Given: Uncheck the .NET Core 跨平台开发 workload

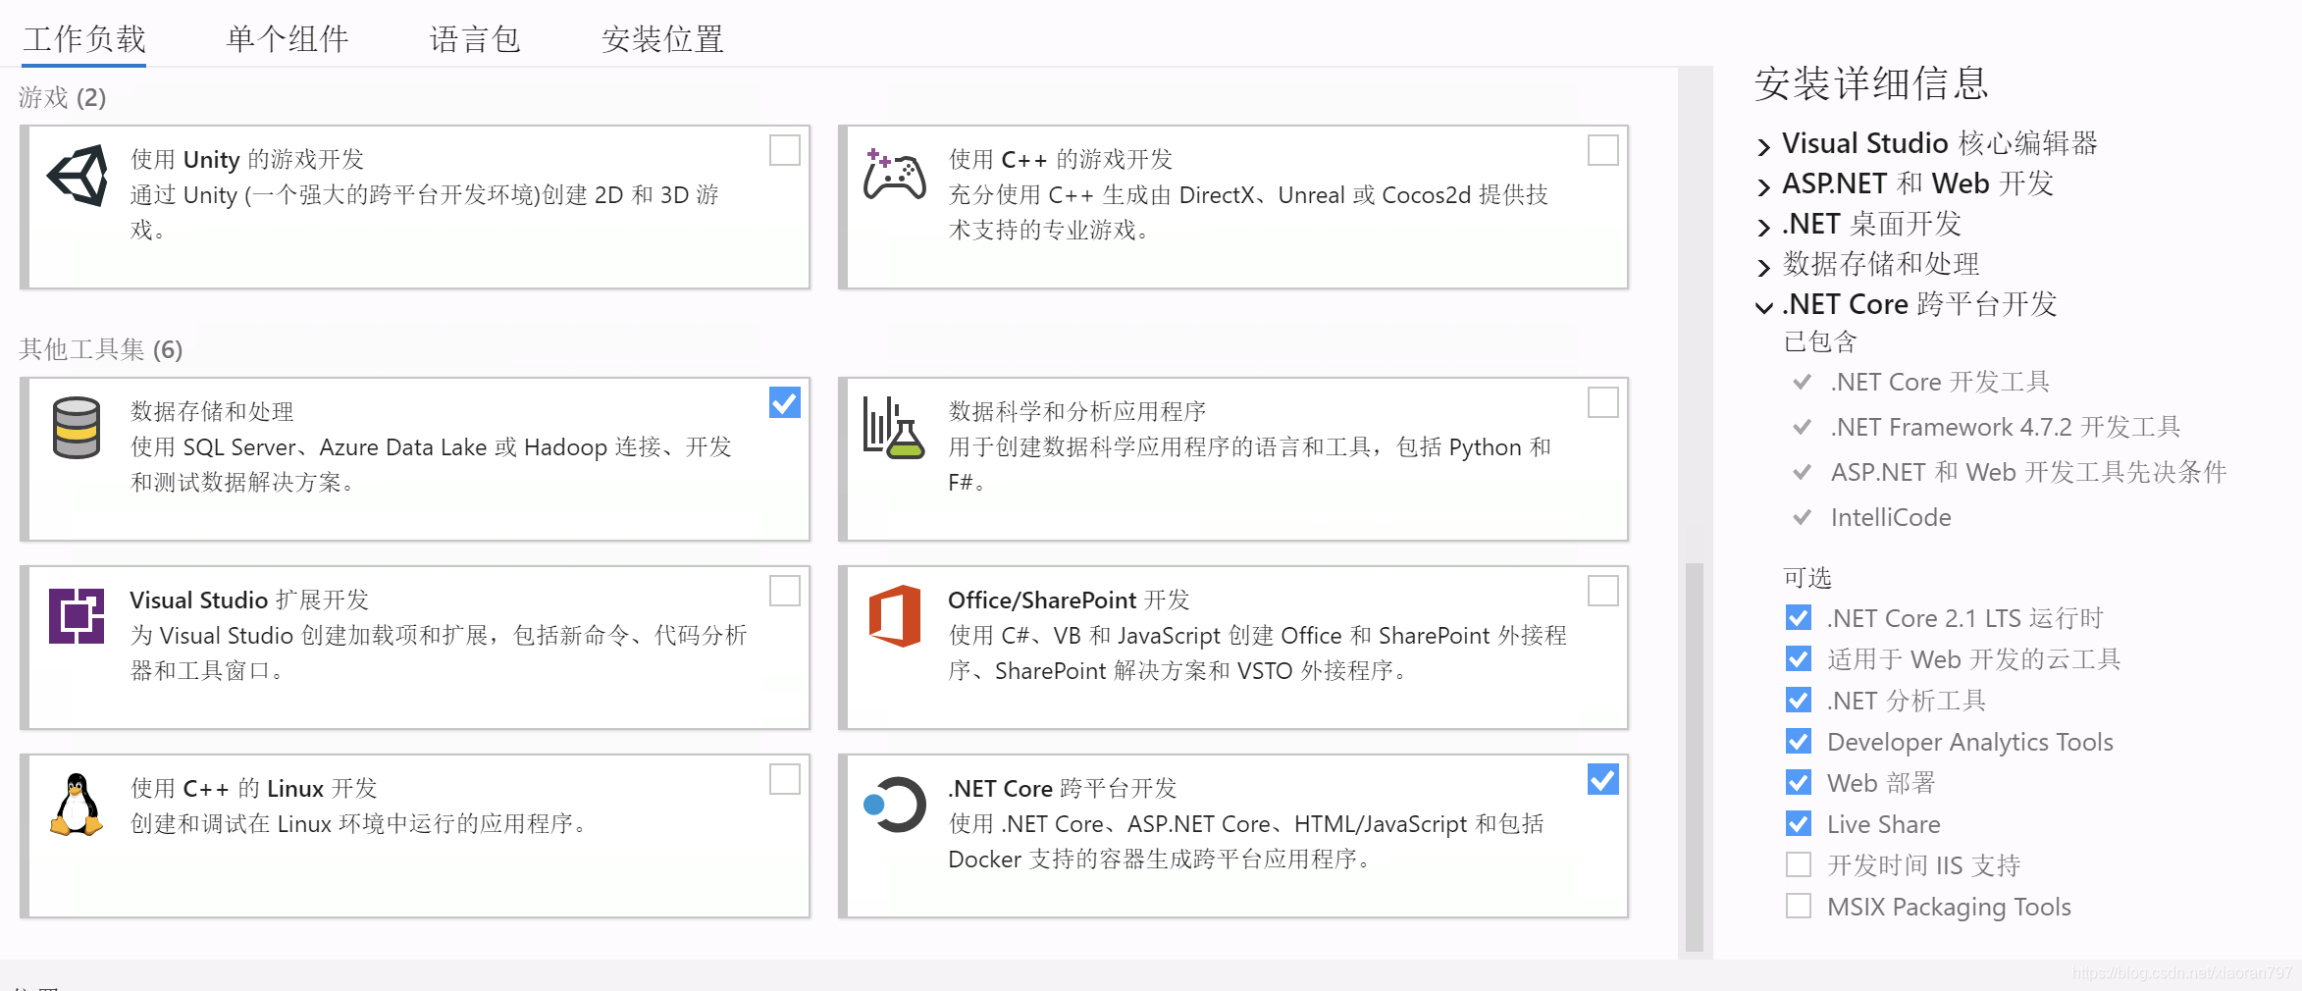Looking at the screenshot, I should [1603, 779].
